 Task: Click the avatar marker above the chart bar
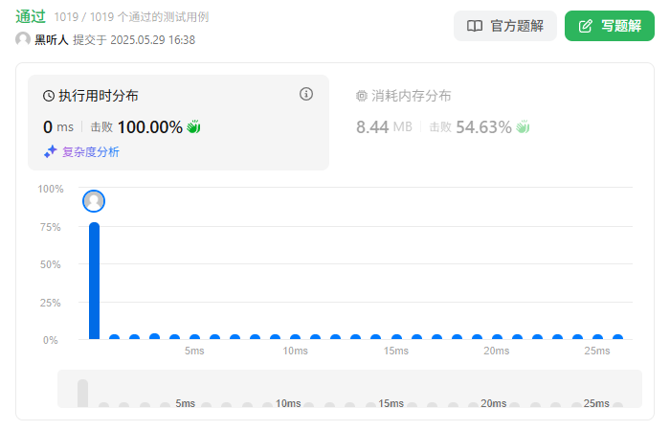point(94,201)
